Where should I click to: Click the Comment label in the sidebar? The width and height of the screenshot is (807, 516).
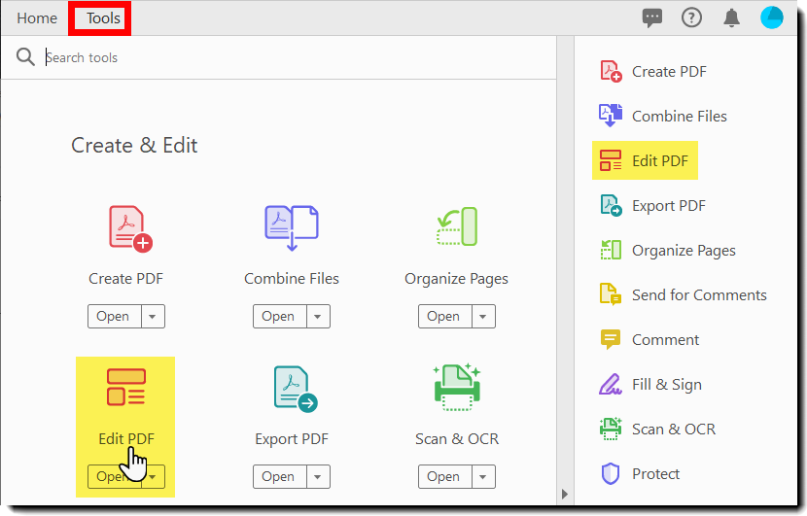click(665, 339)
